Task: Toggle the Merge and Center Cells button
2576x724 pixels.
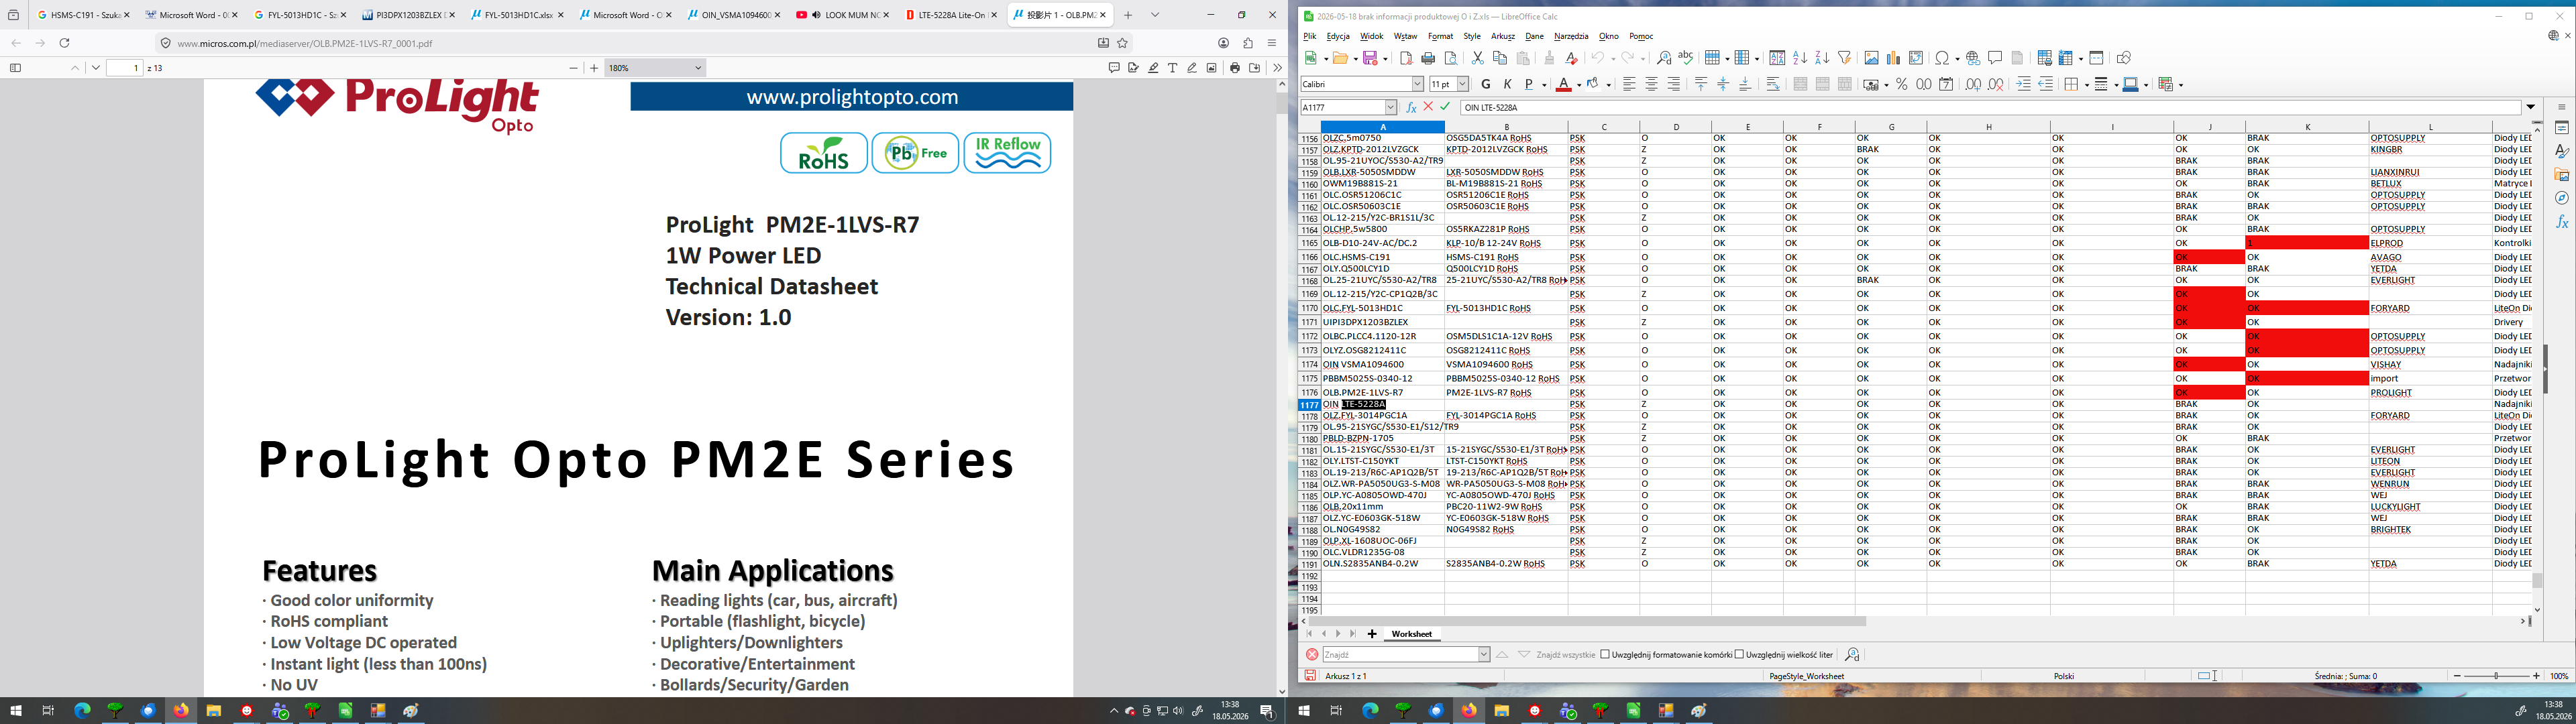Action: click(1800, 85)
